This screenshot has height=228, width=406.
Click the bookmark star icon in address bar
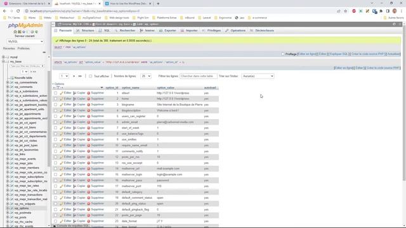[345, 11]
